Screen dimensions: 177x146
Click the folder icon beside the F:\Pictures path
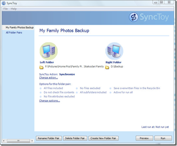[x=41, y=67]
